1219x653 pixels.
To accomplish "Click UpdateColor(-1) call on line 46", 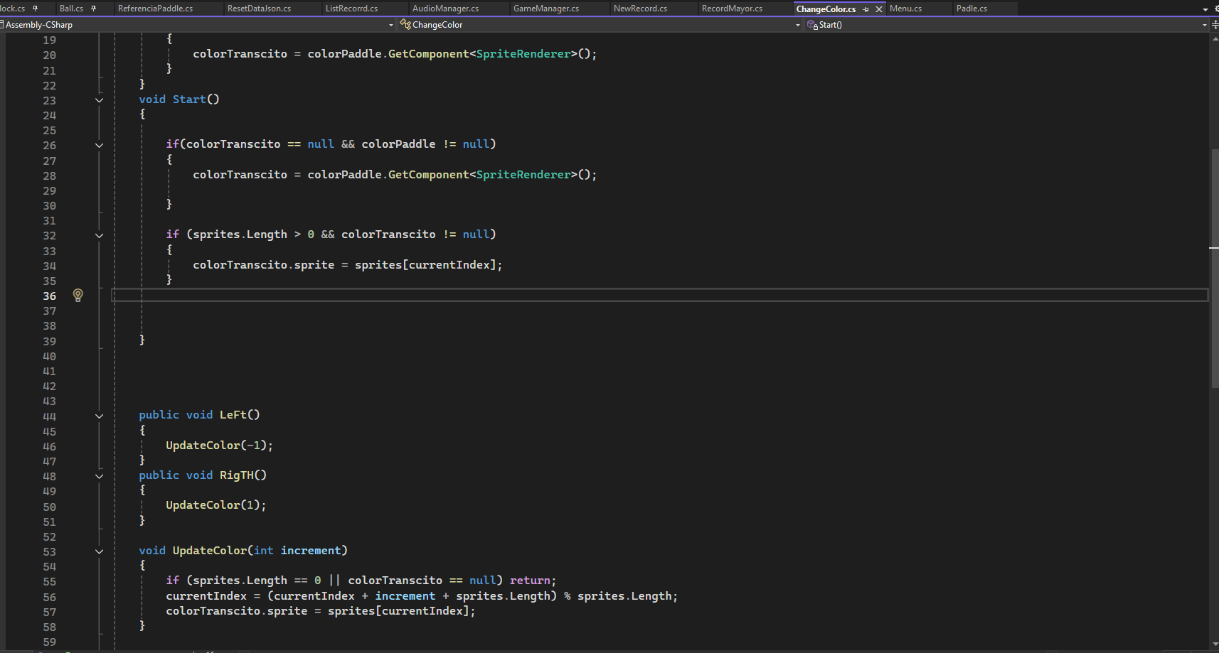I will pyautogui.click(x=219, y=446).
